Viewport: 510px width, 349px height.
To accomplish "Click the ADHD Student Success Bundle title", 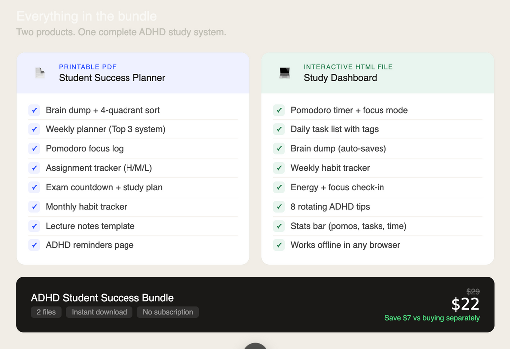I will pos(103,298).
